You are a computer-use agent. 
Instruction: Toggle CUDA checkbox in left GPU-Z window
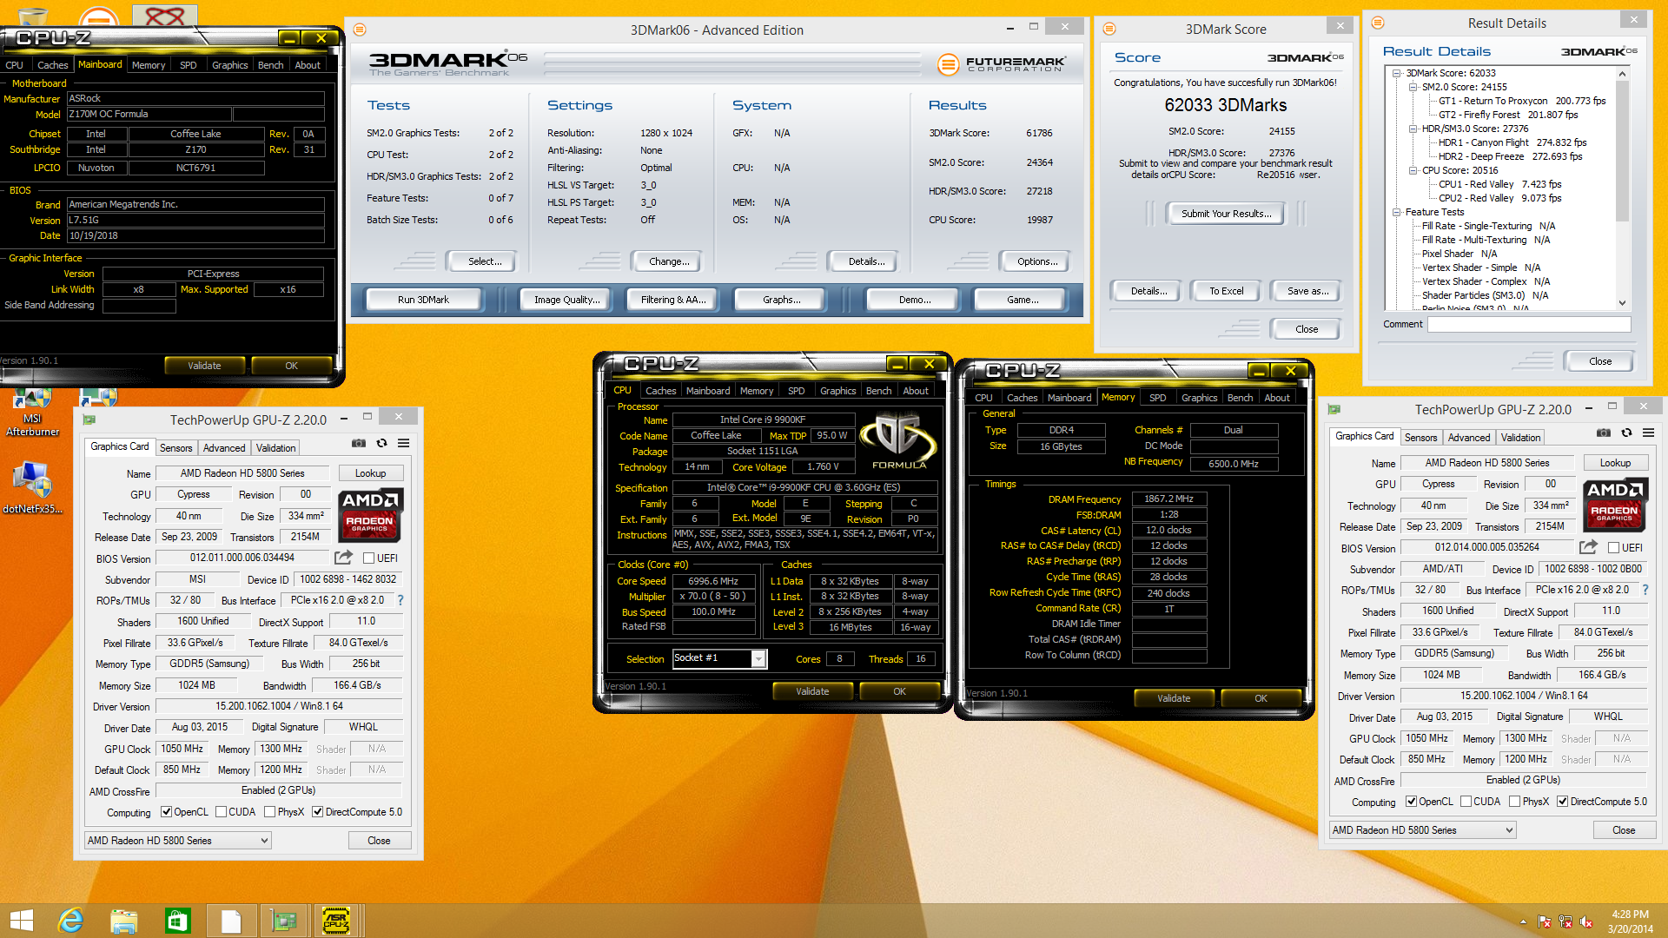point(221,812)
